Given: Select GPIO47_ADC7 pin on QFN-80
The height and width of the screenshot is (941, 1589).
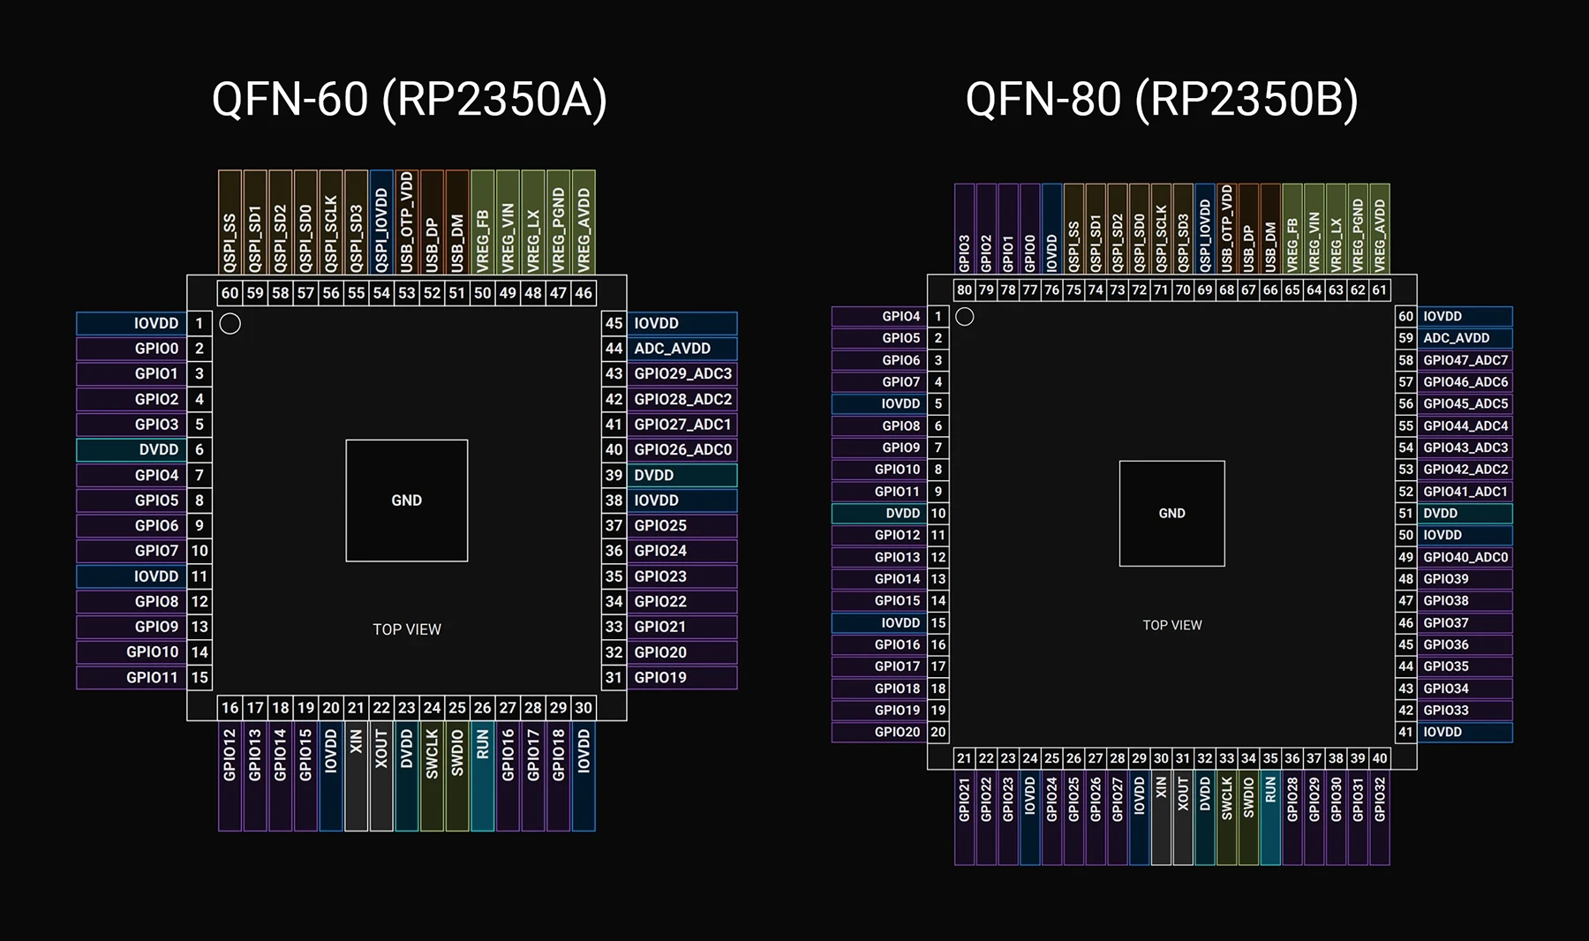Looking at the screenshot, I should coord(1465,359).
